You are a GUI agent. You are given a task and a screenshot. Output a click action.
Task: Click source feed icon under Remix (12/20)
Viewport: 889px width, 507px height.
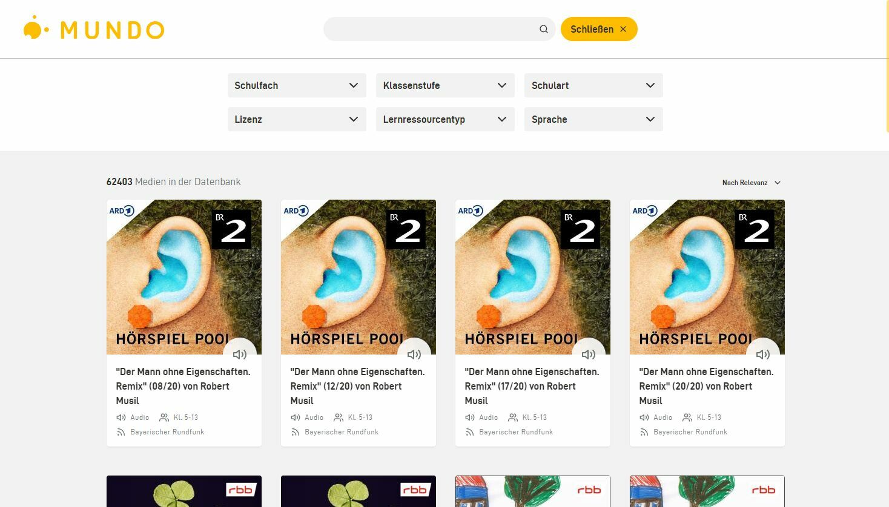point(296,432)
